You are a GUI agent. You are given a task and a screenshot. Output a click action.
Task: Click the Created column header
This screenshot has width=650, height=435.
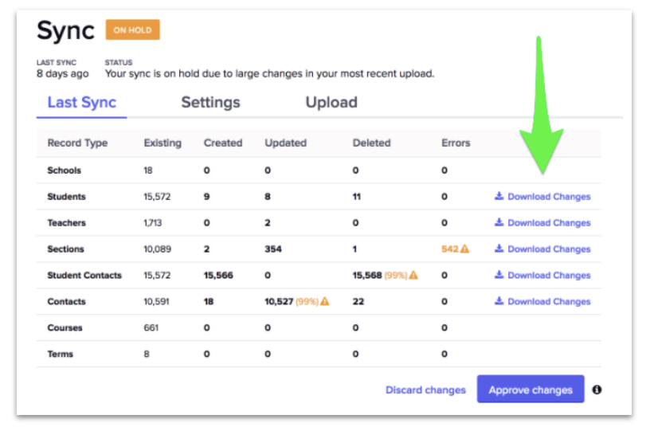223,143
